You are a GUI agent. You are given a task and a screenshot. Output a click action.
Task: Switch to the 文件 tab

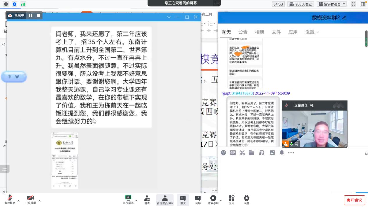coord(276,32)
